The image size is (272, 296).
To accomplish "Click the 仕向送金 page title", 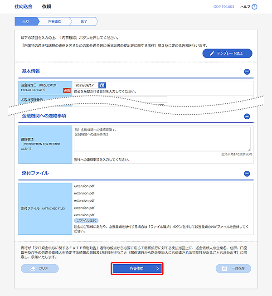I will [24, 7].
